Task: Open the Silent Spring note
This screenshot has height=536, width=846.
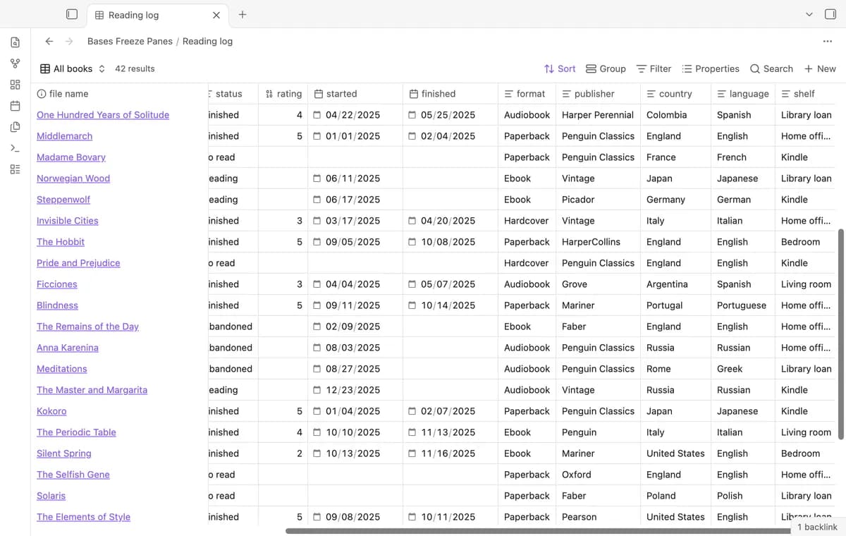Action: click(64, 453)
